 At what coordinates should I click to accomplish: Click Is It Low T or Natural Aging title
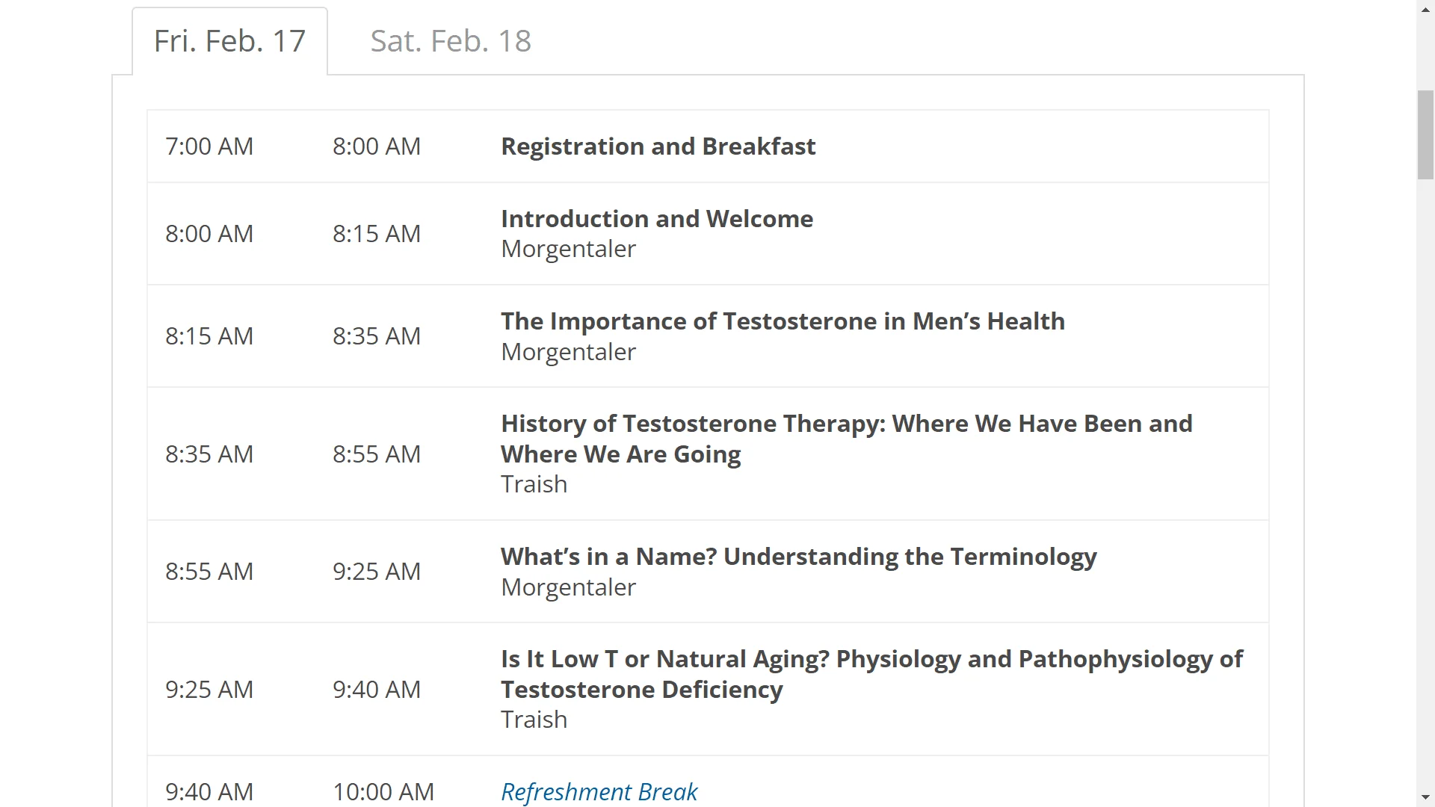pos(871,674)
